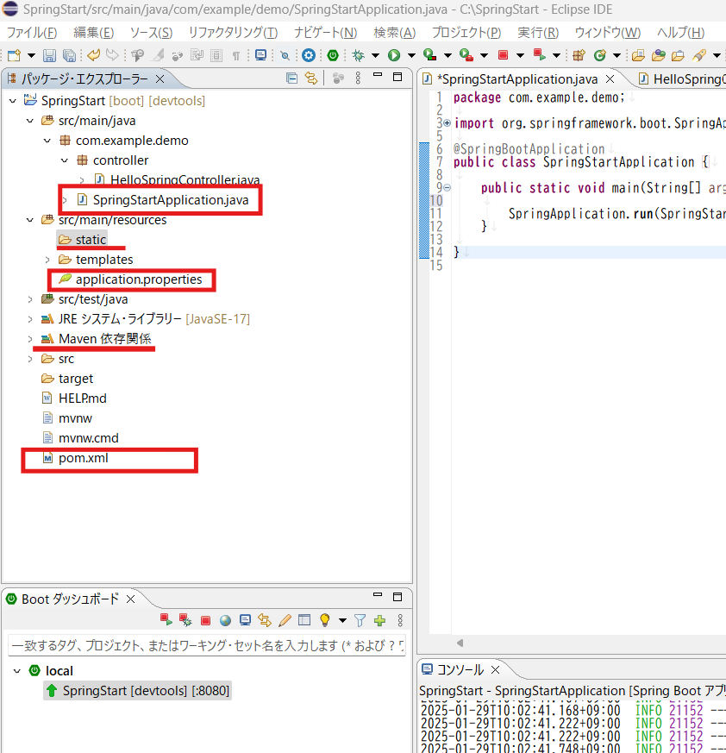Click the pencil icon in Boot Dashboard
This screenshot has width=726, height=753.
(x=285, y=620)
